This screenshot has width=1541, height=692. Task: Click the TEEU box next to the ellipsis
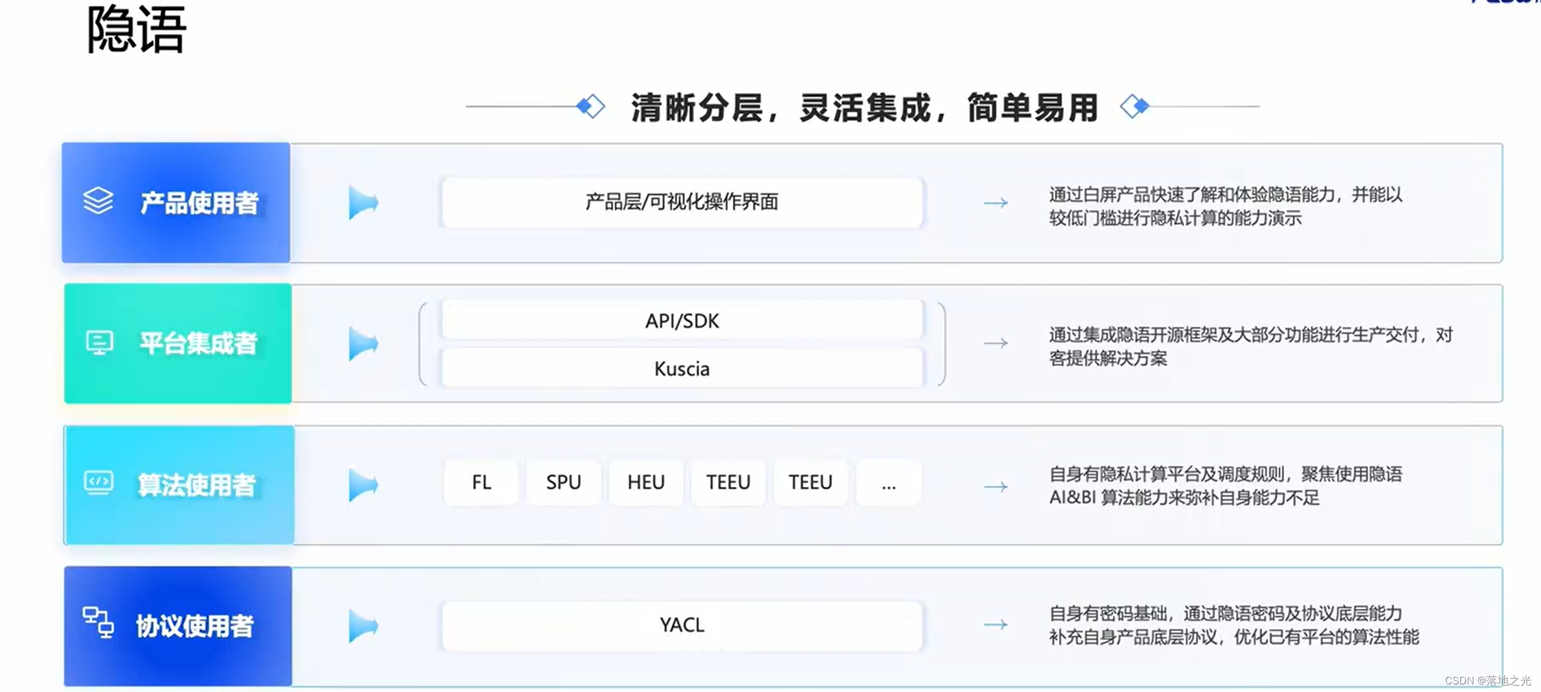coord(811,482)
